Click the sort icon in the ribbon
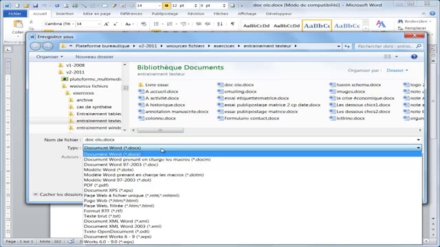The height and width of the screenshot is (247, 440). tap(220, 24)
